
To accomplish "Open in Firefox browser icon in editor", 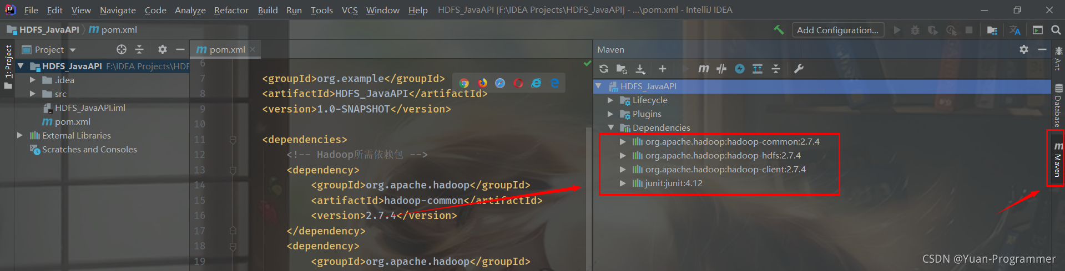I will (482, 83).
